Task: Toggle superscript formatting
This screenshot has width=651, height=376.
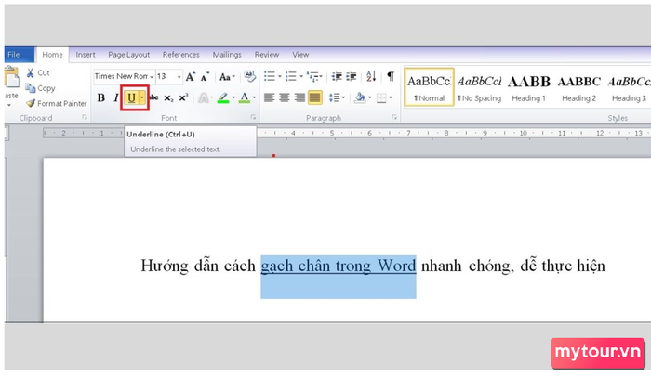Action: [x=183, y=97]
